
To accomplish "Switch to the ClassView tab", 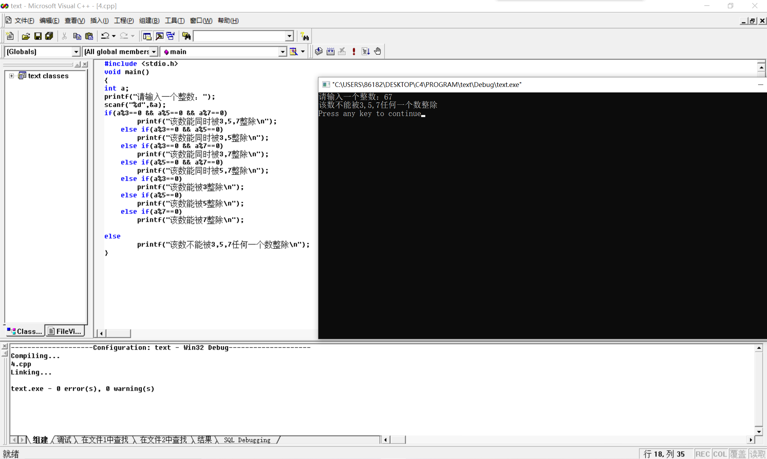I will coord(25,331).
